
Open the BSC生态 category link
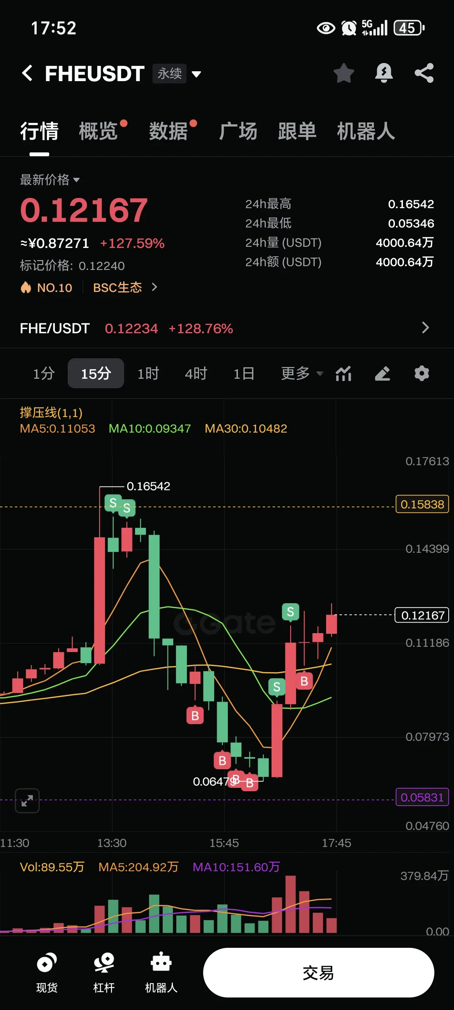[x=125, y=287]
